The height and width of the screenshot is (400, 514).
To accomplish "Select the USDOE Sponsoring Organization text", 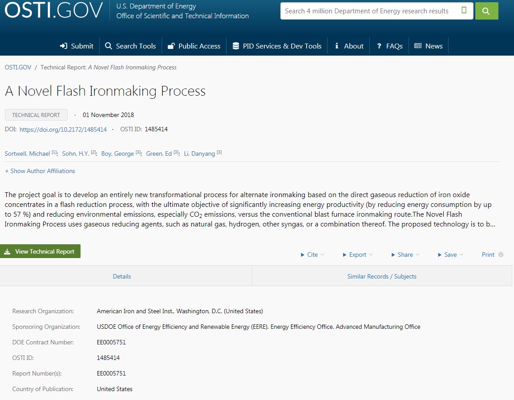I will (x=258, y=327).
